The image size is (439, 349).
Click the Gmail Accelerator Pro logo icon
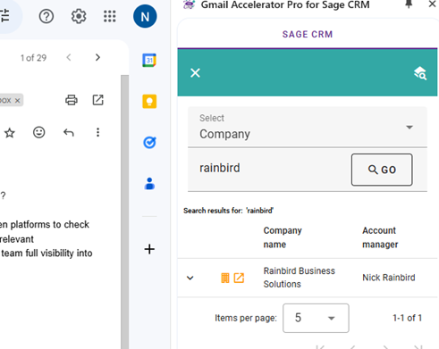click(x=189, y=4)
